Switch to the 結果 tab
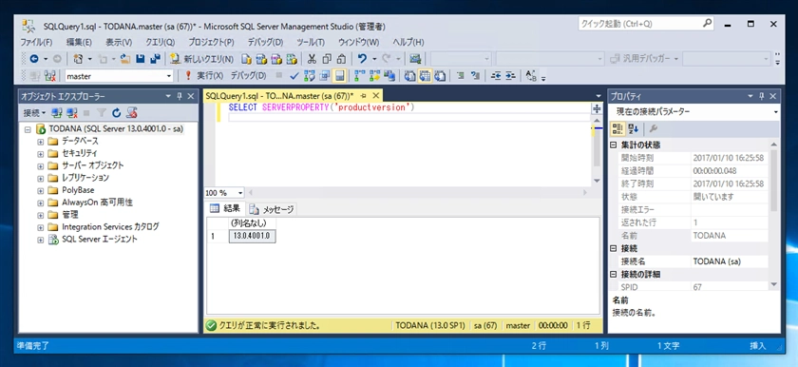This screenshot has width=798, height=367. [225, 209]
